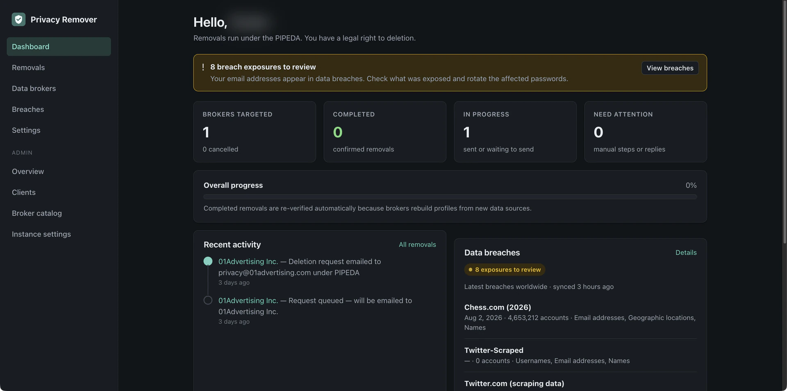
Task: Go to Removals in the sidebar
Action: point(59,68)
